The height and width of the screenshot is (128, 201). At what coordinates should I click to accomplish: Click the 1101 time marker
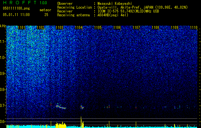click(21, 28)
